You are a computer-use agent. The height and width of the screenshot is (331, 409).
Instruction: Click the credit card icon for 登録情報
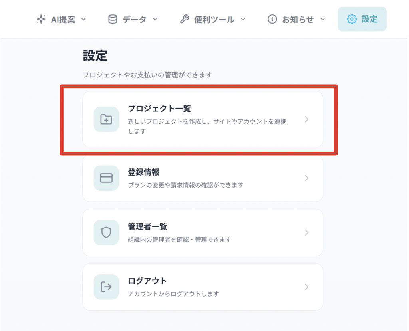coord(106,178)
